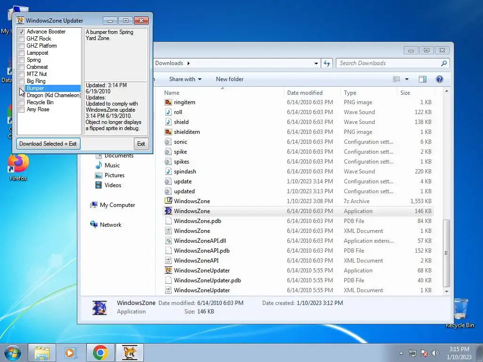This screenshot has width=483, height=362.
Task: Select the WindowsZoneAPI.dll file icon
Action: pos(168,241)
